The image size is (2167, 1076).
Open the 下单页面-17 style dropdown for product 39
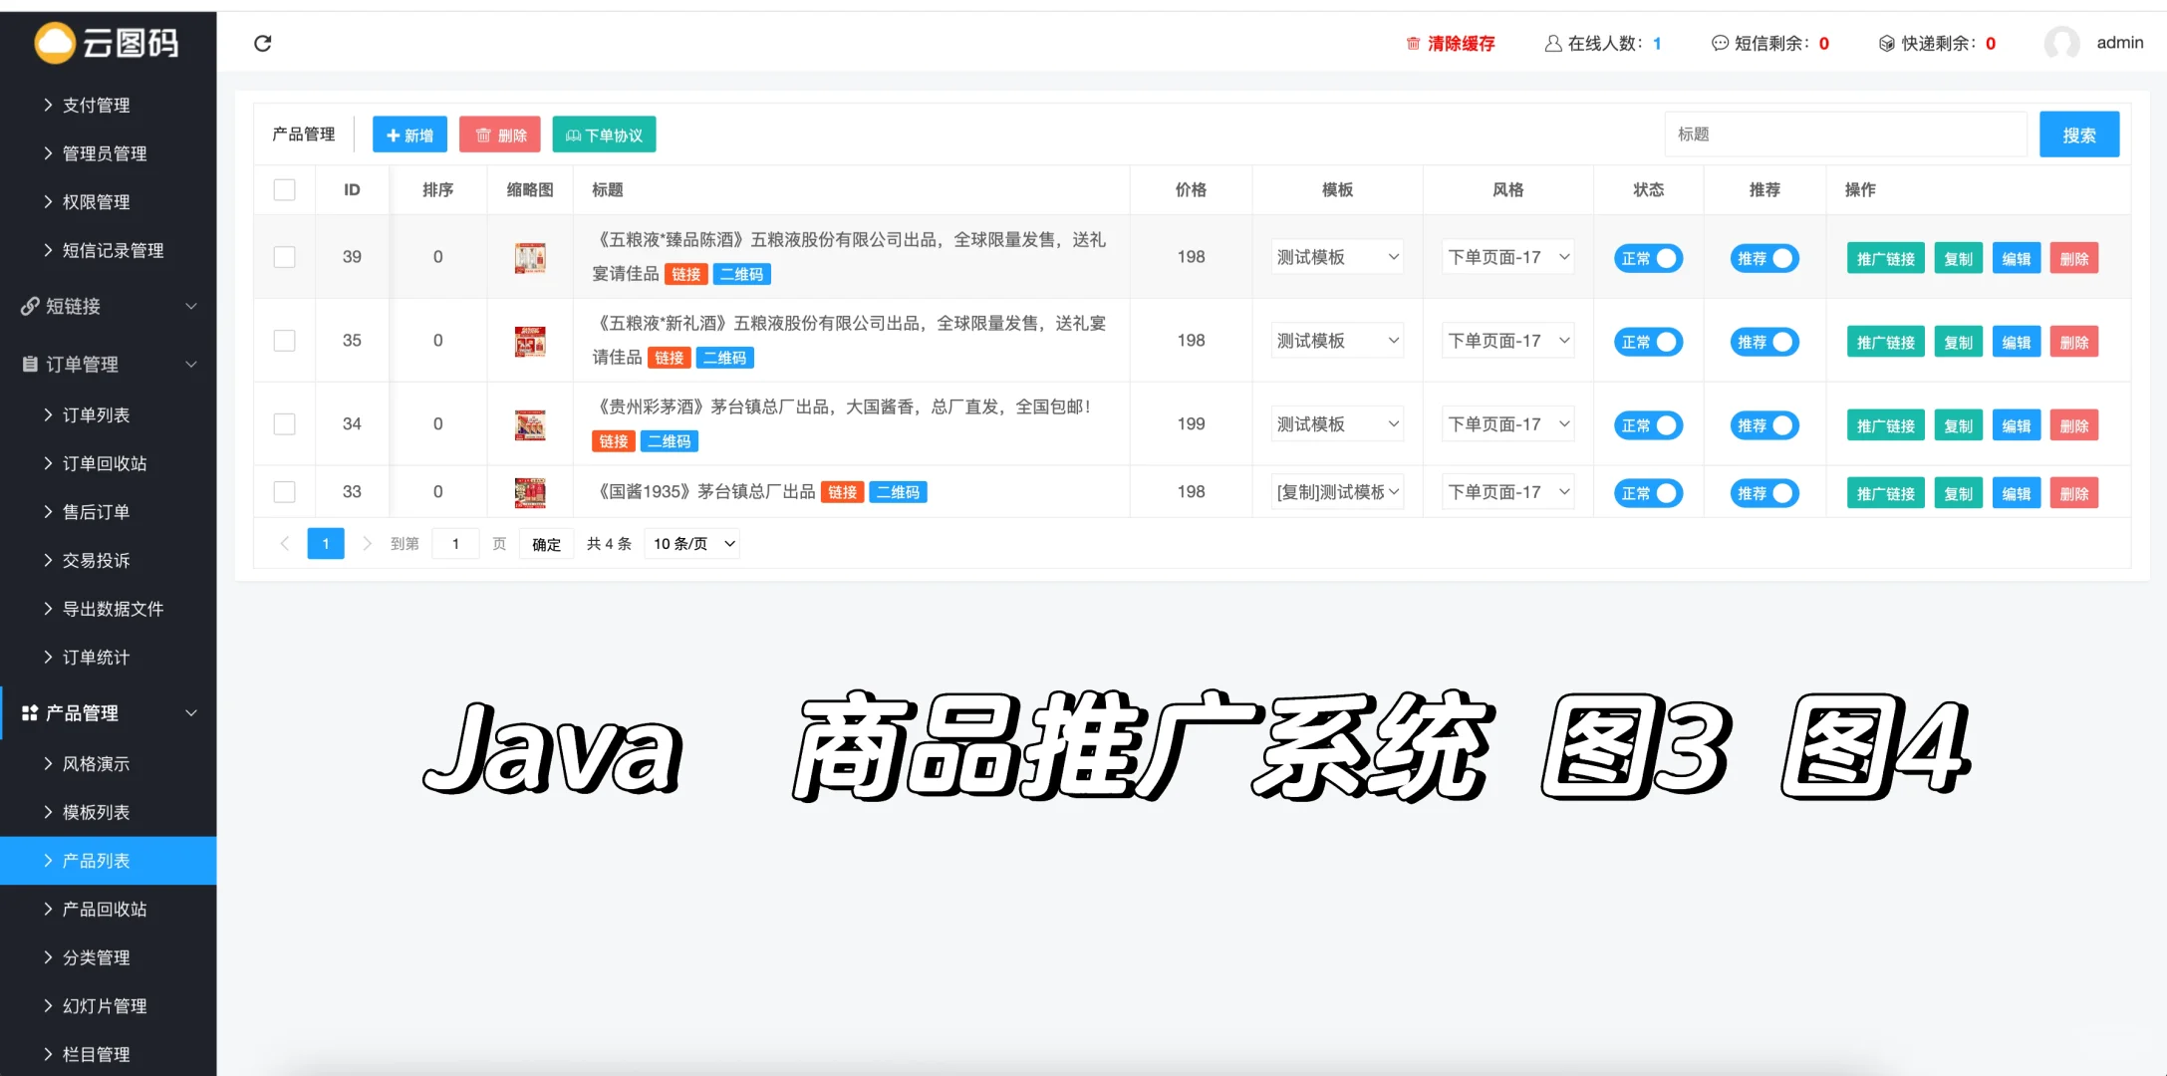(x=1506, y=256)
